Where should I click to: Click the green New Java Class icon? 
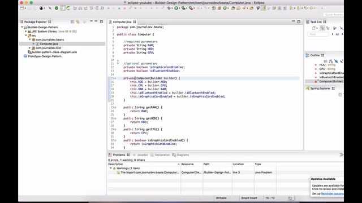[225, 8]
